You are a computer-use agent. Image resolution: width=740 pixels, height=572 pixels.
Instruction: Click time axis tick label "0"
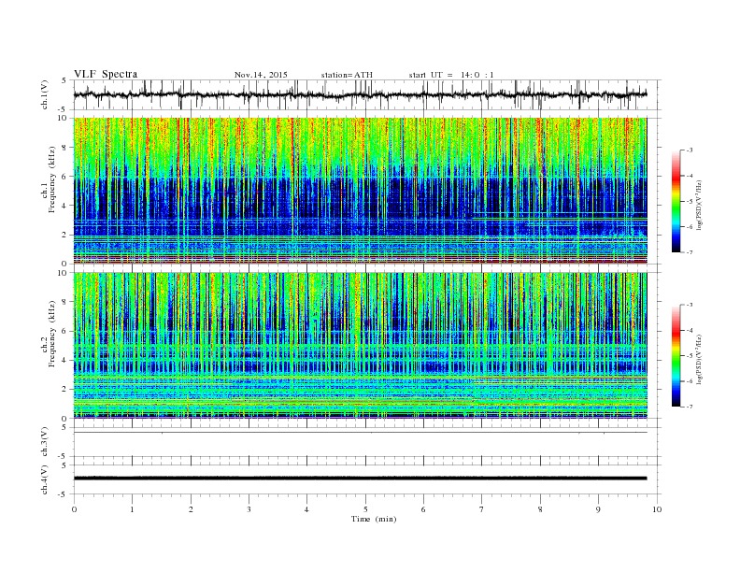[74, 509]
